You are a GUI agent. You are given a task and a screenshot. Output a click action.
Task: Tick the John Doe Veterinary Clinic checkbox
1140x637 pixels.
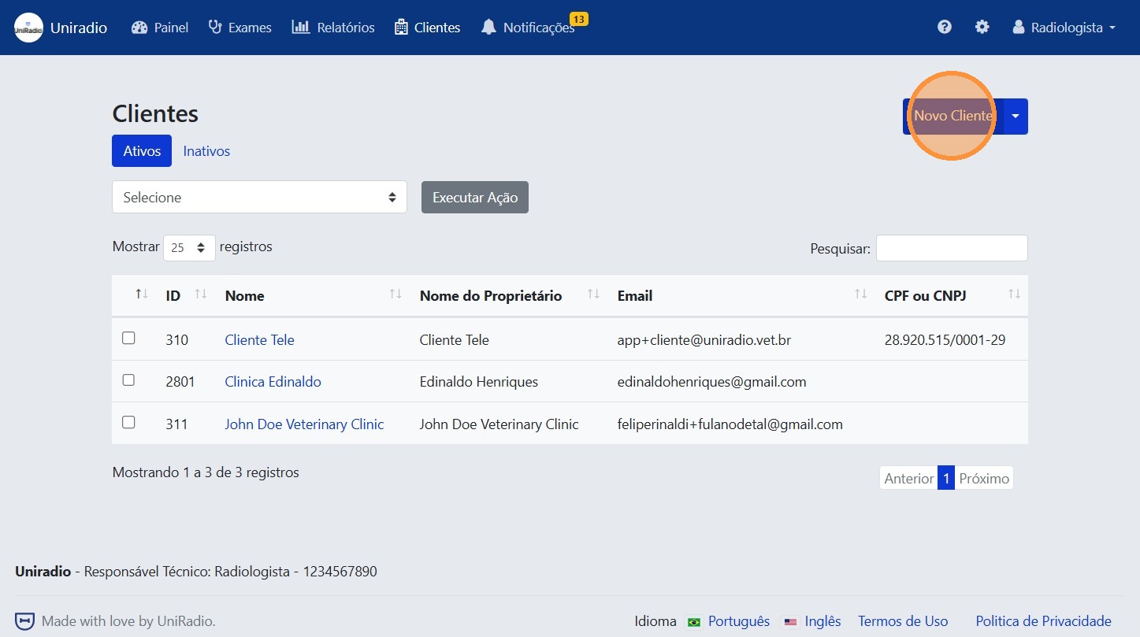coord(128,421)
